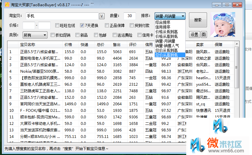Pick 销量-月销量 in the dropdown list
The width and height of the screenshot is (252, 155).
(x=170, y=41)
